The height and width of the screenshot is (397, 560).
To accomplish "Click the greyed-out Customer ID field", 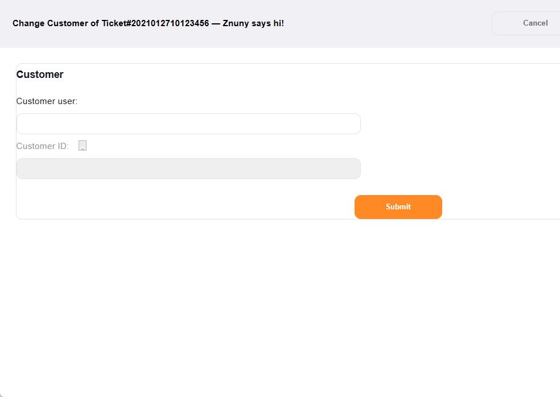I will pyautogui.click(x=188, y=168).
